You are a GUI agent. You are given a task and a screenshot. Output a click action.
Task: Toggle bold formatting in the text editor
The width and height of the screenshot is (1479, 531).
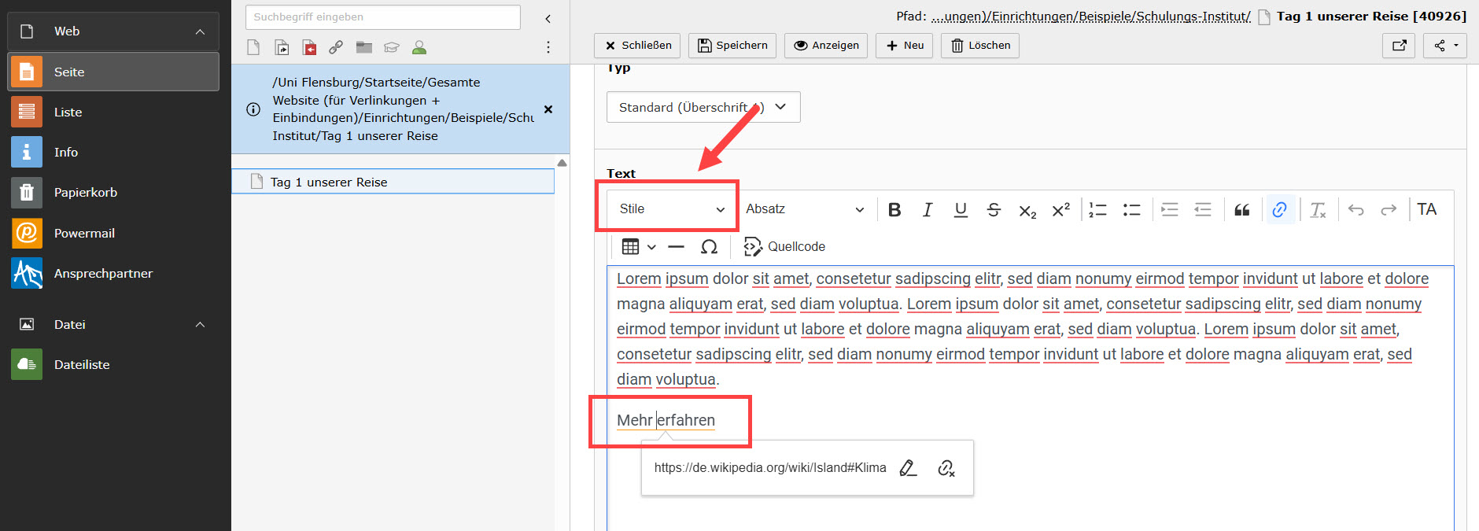894,209
